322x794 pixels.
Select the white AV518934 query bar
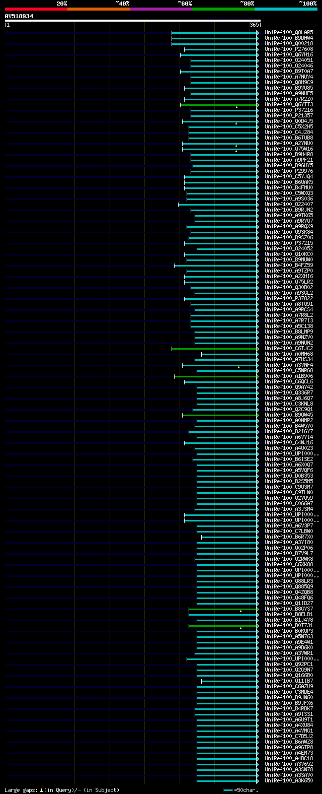pyautogui.click(x=132, y=21)
